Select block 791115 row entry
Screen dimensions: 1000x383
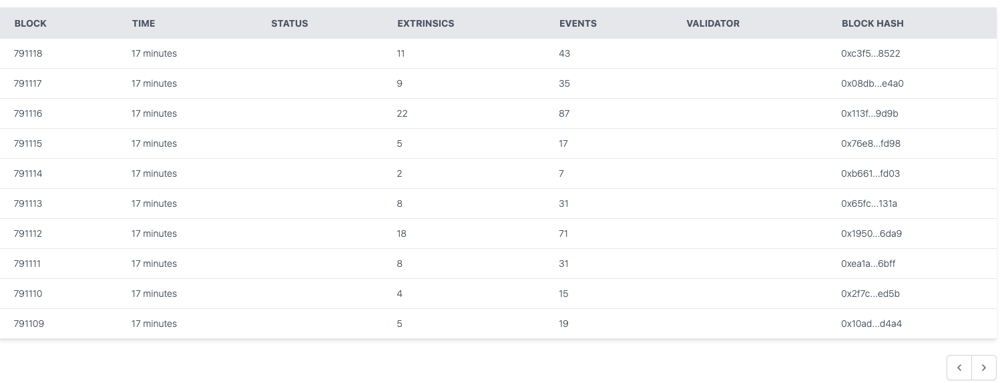(28, 143)
